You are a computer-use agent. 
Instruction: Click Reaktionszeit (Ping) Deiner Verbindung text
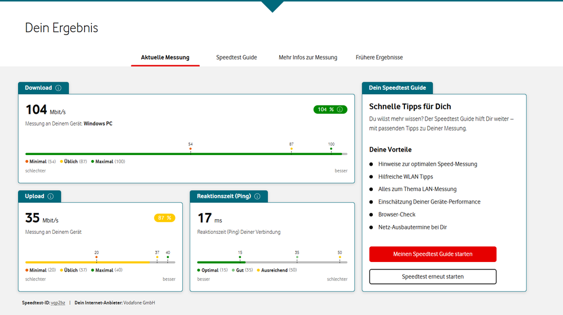click(239, 232)
